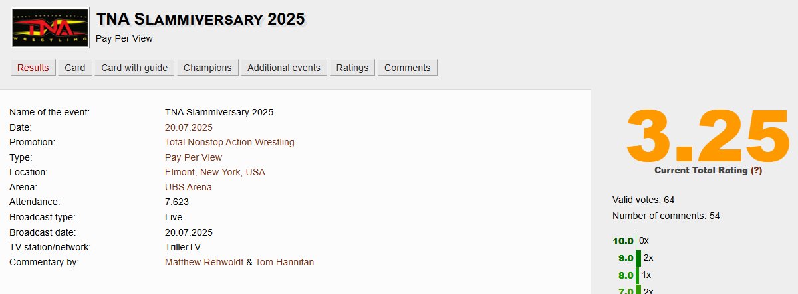Image resolution: width=798 pixels, height=294 pixels.
Task: Open the Results tab
Action: 33,68
